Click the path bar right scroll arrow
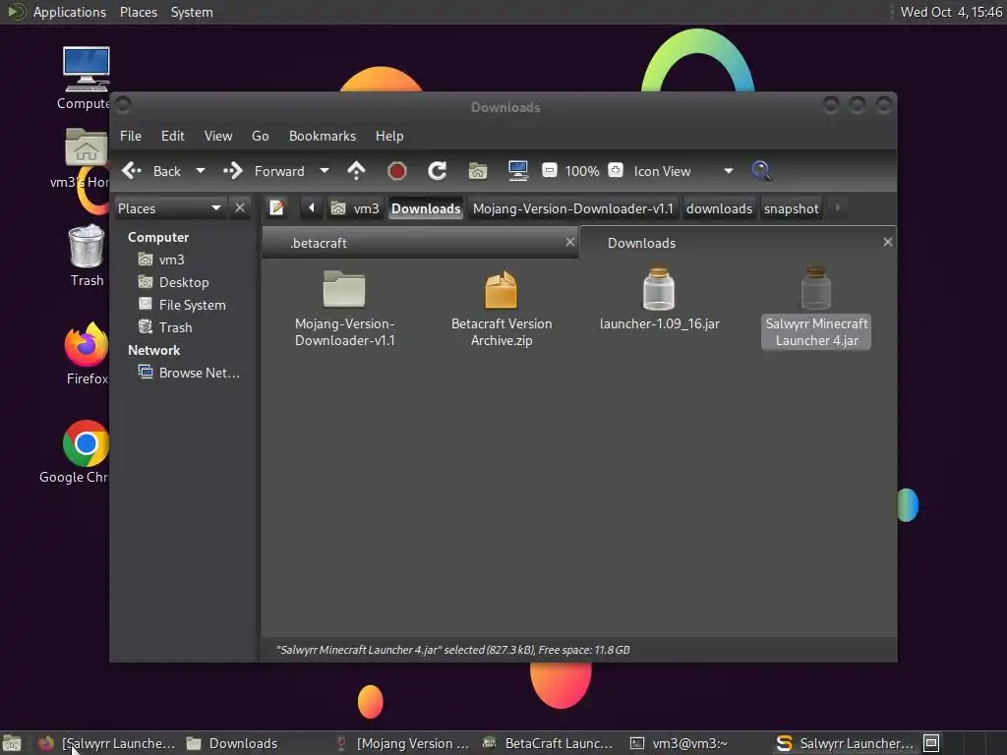 838,208
